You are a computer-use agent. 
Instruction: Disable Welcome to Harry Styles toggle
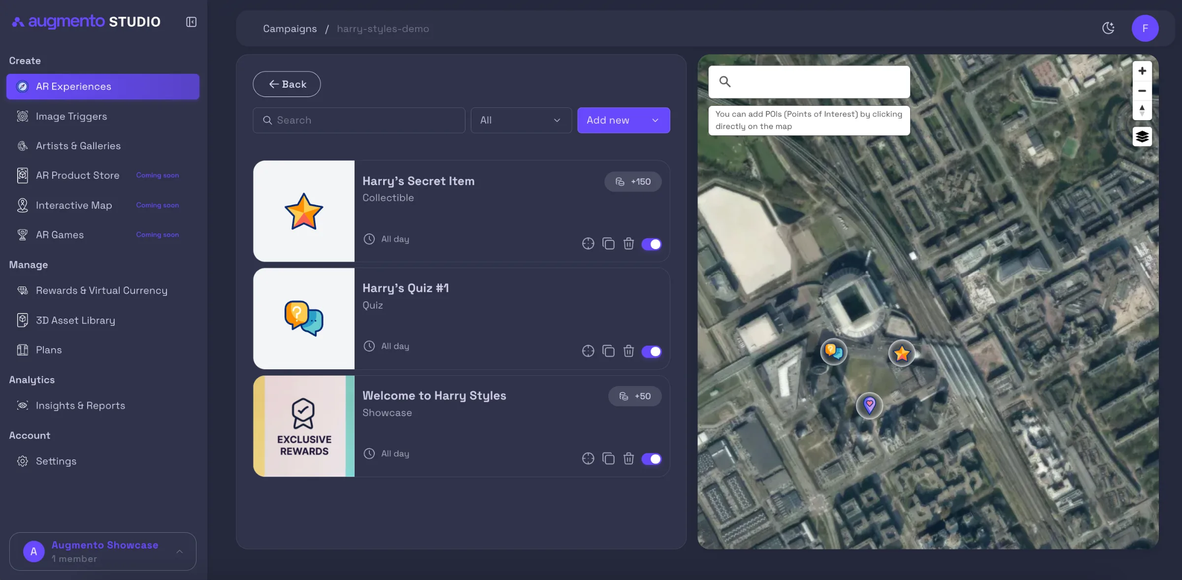click(x=652, y=459)
